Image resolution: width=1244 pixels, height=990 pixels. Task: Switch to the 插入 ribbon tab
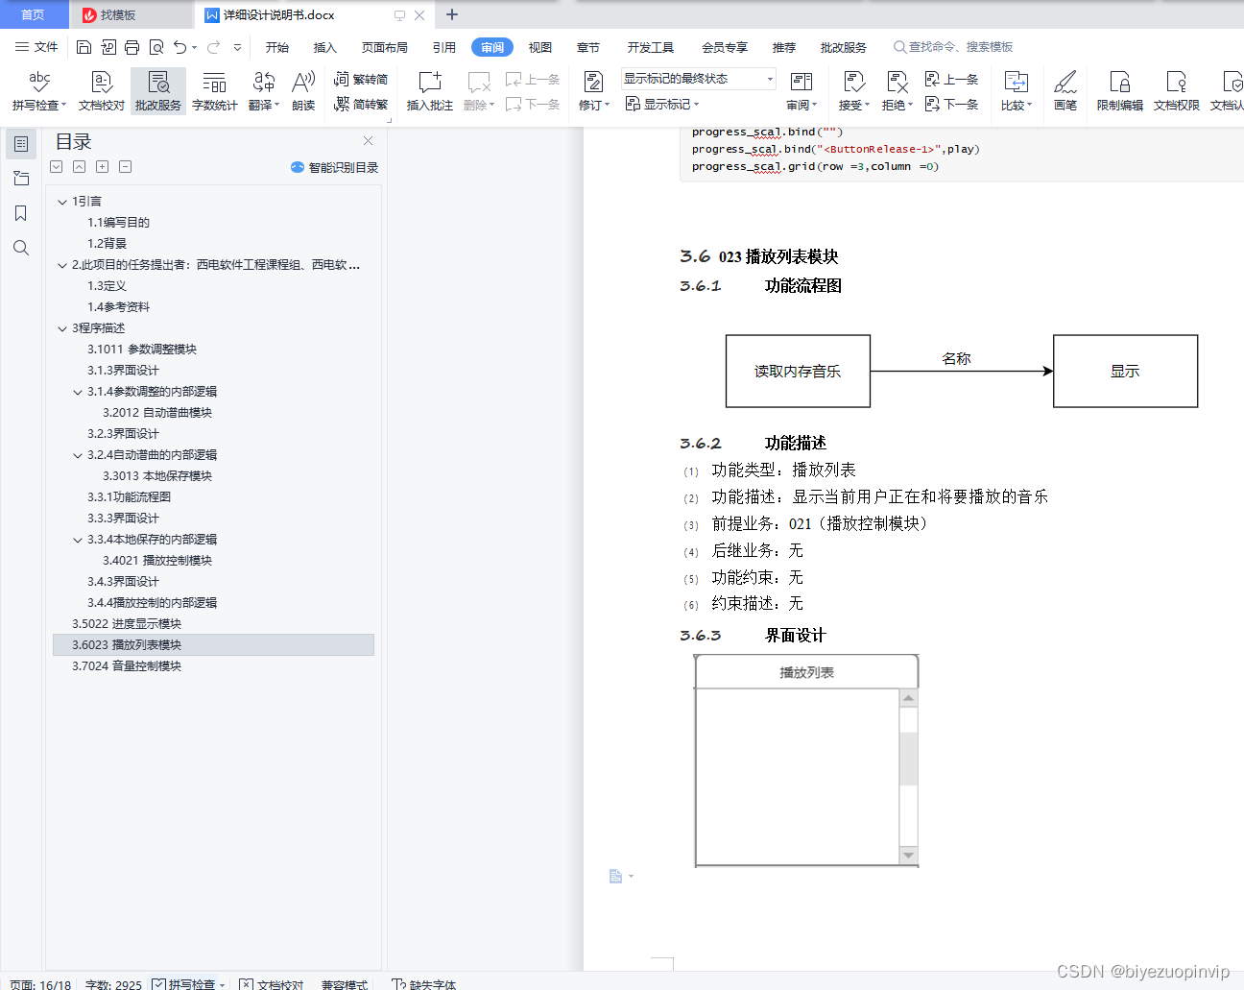coord(325,47)
